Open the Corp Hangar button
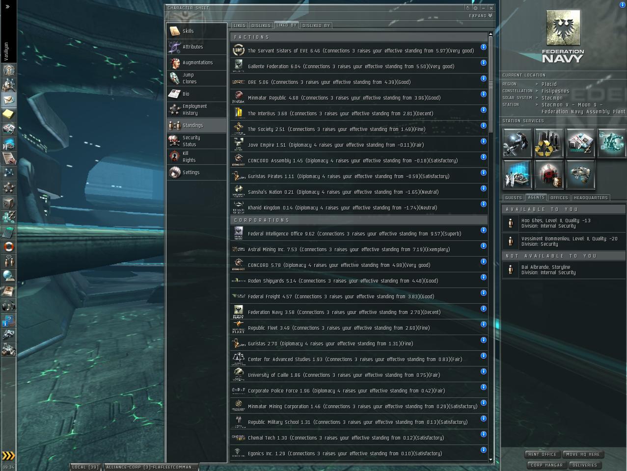The image size is (627, 471). coord(546,465)
